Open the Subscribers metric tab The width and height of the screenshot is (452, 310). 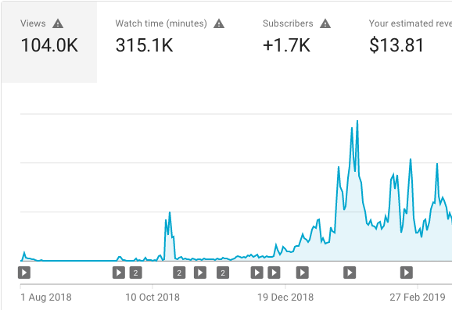[x=297, y=42]
